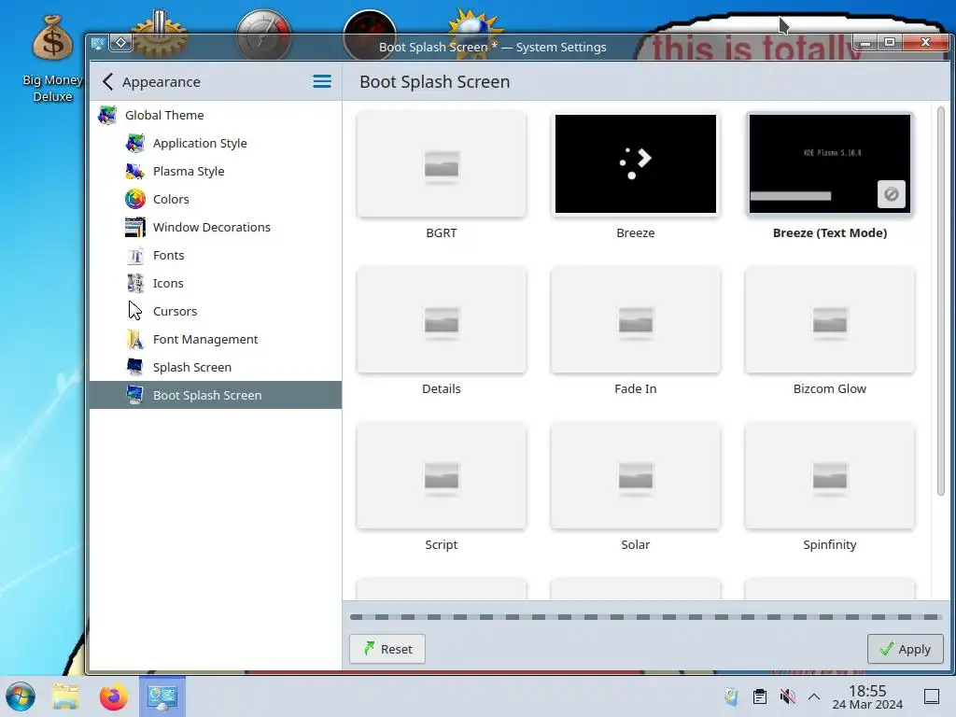Click the Plasma Style icon
956x717 pixels.
(x=135, y=172)
